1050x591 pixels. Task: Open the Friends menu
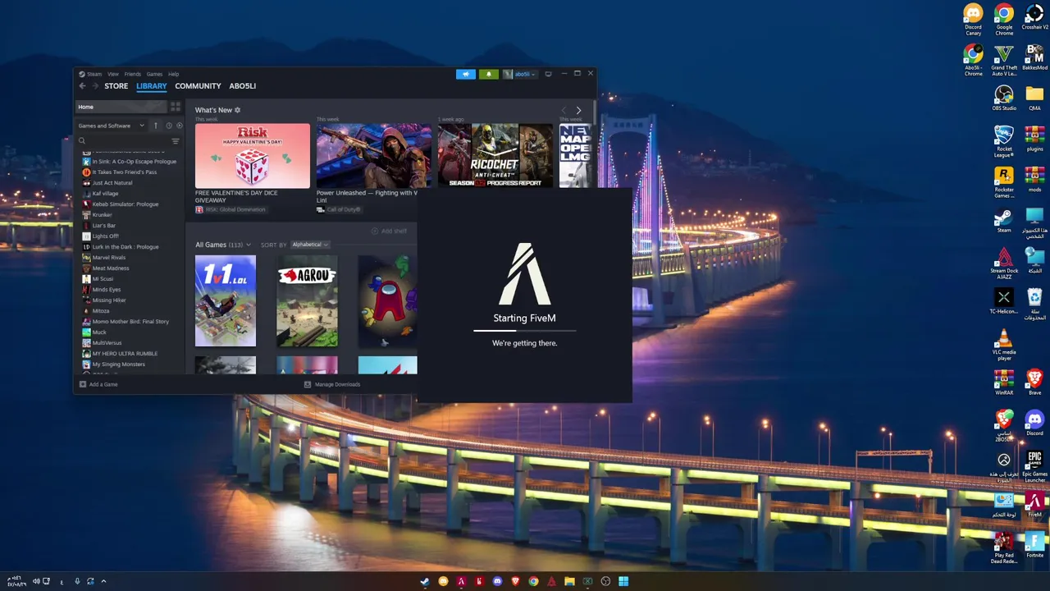pos(133,74)
